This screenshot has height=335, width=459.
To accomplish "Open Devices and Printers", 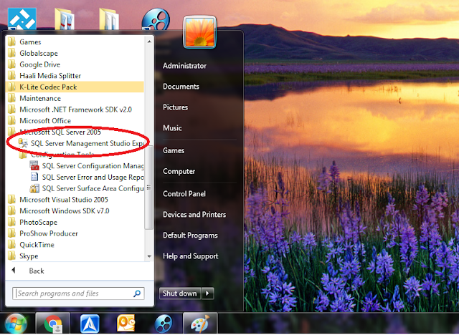I will [194, 214].
